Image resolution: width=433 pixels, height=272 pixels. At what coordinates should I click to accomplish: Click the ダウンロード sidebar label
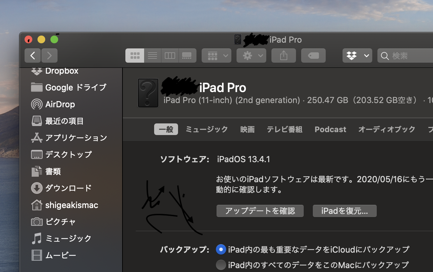pos(69,188)
